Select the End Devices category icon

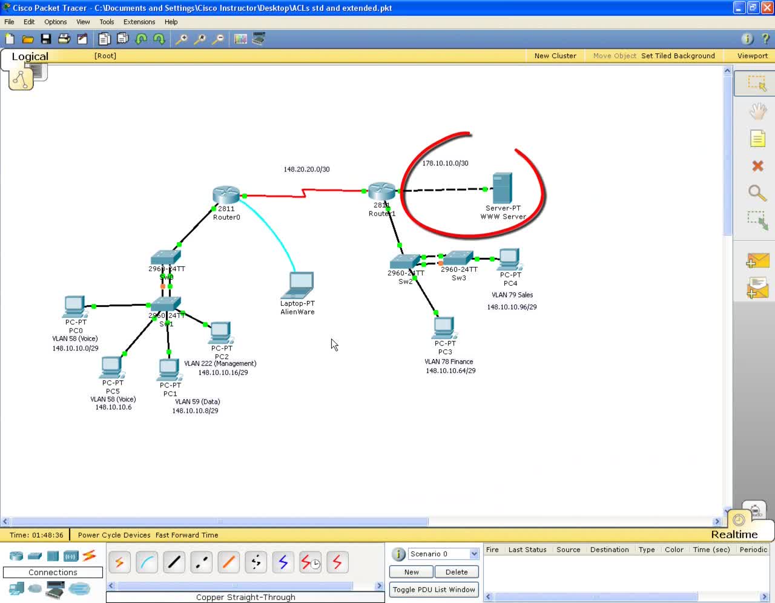(17, 588)
